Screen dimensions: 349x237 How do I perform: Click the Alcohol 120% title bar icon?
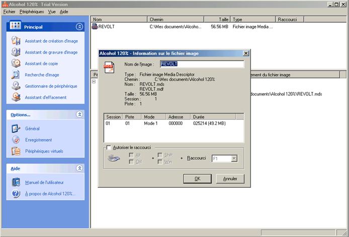[5, 4]
